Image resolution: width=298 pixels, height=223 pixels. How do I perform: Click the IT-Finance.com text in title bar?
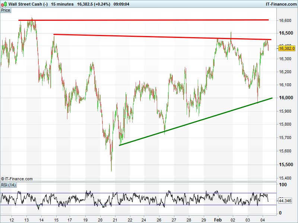coord(281,4)
